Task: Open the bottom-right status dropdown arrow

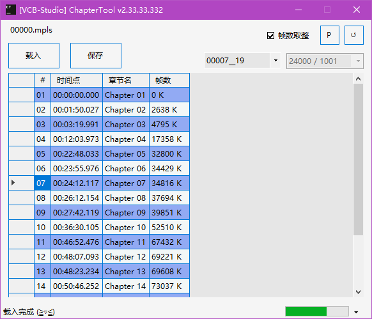Action: tap(356, 312)
